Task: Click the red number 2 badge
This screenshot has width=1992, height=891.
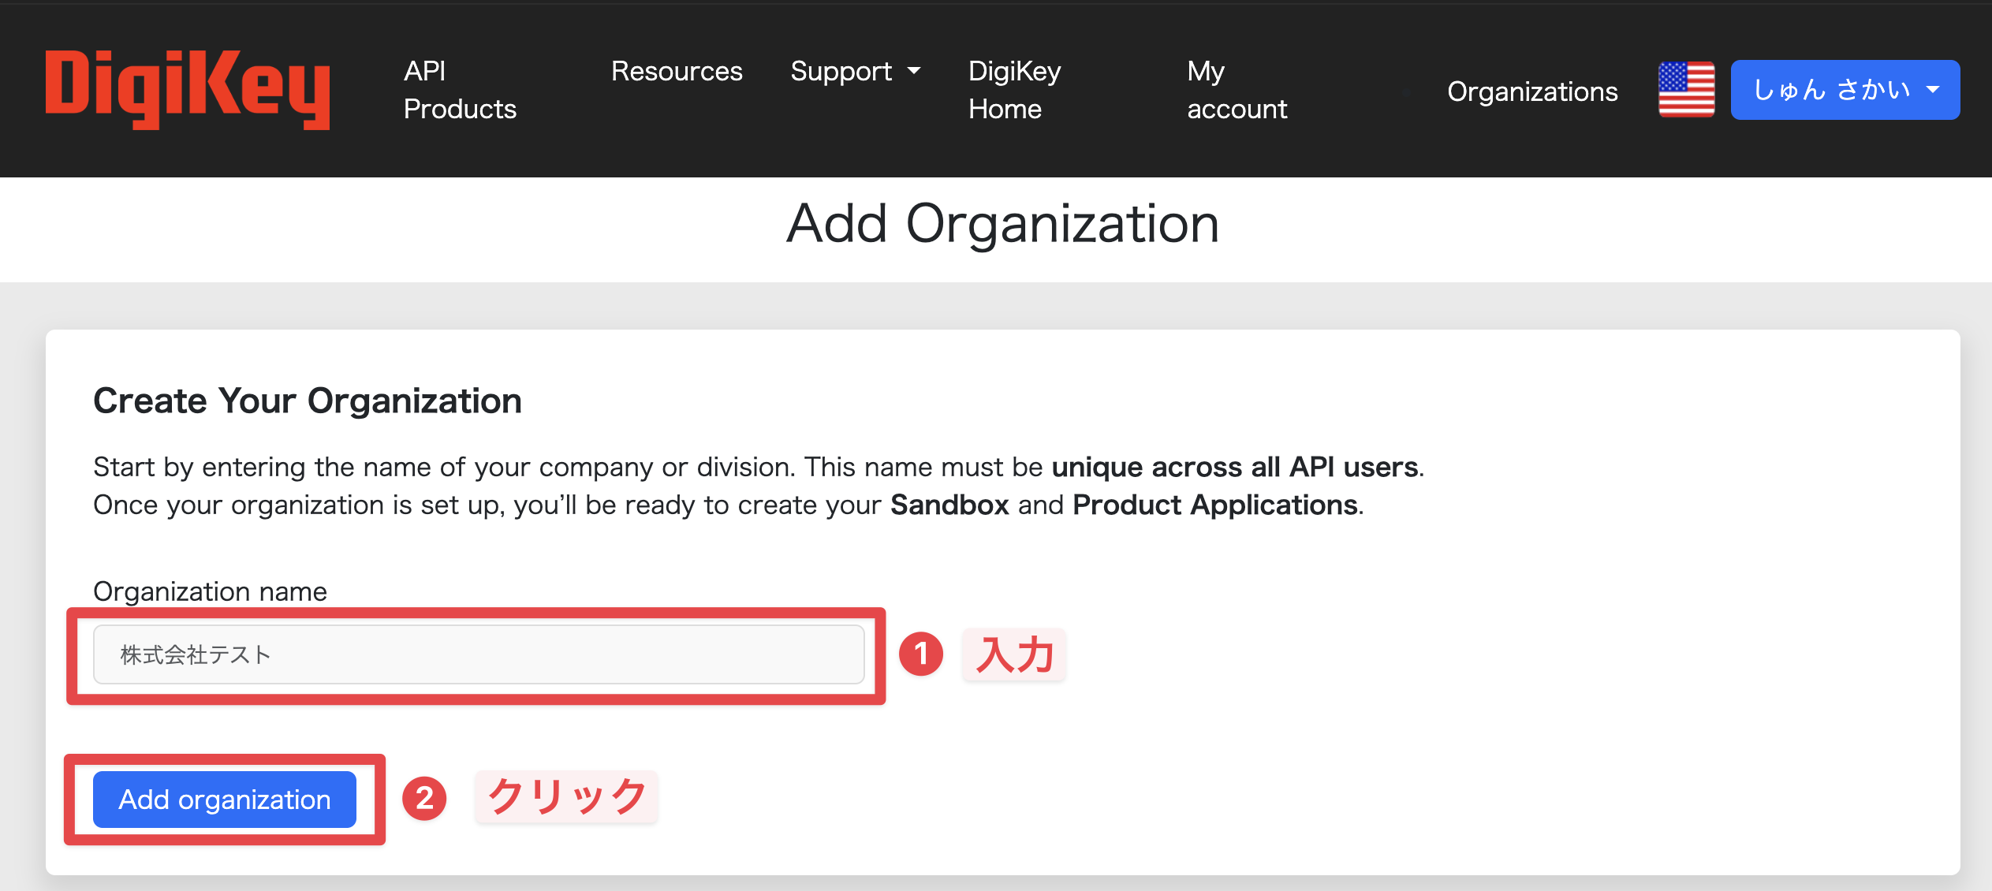Action: tap(424, 799)
